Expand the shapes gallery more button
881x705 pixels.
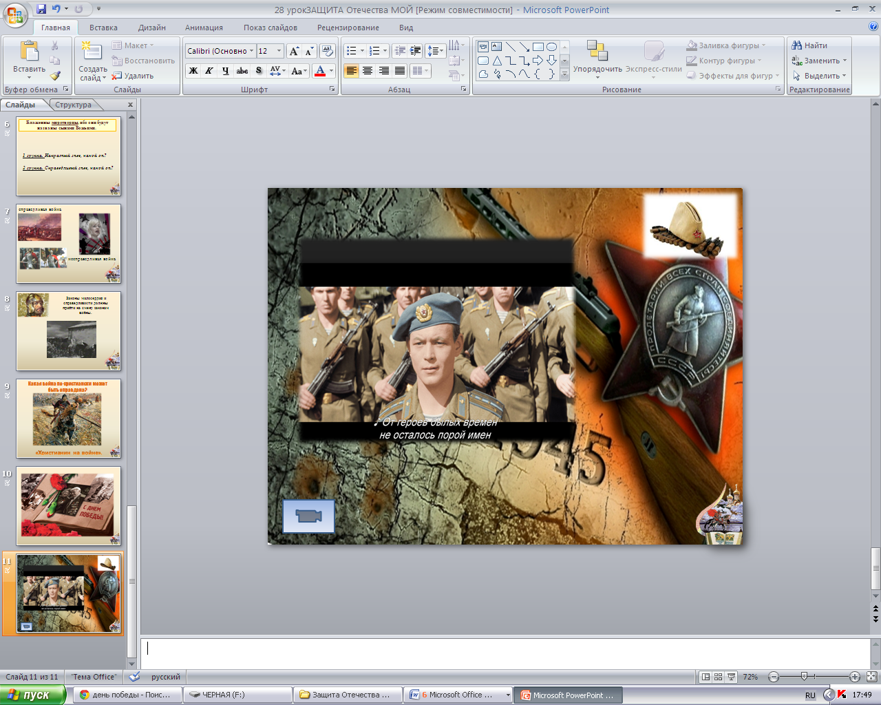[564, 74]
